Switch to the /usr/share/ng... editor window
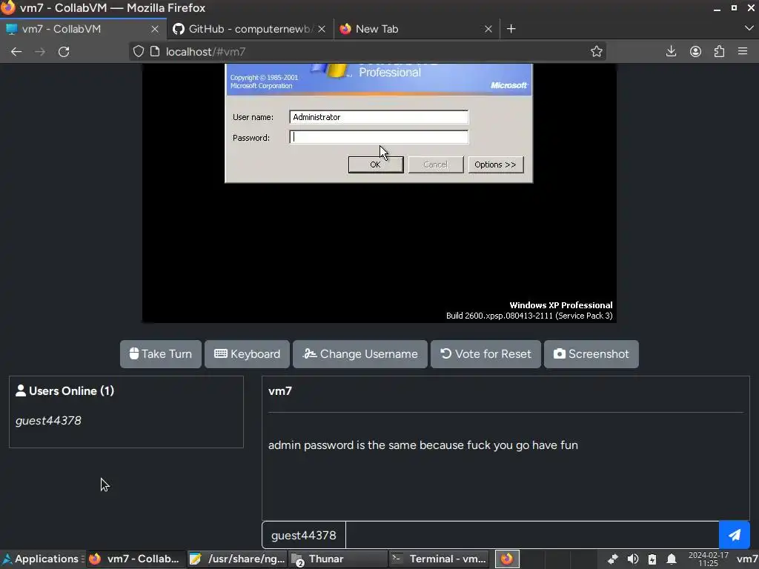The image size is (759, 569). (x=238, y=559)
